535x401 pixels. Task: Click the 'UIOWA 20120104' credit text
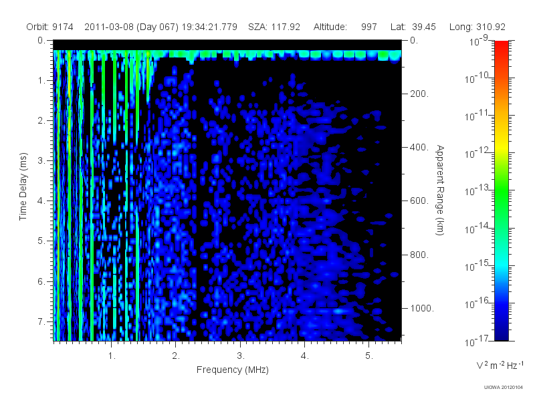[504, 387]
